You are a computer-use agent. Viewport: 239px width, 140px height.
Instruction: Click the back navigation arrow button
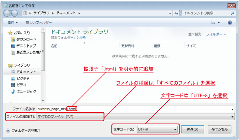[x=7, y=13]
